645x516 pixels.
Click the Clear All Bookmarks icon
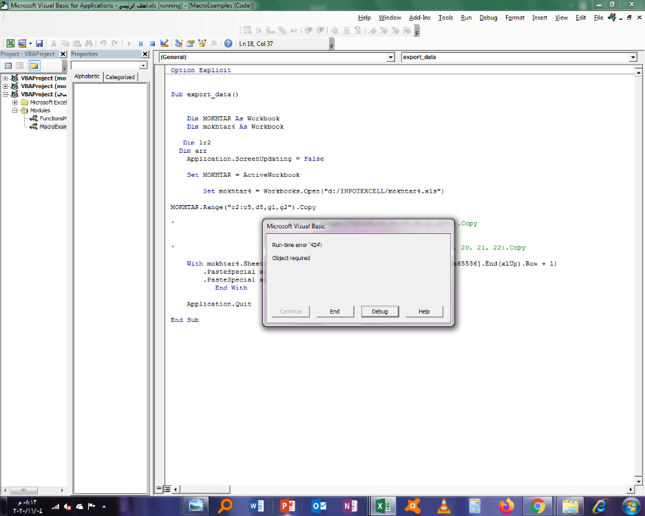(407, 30)
